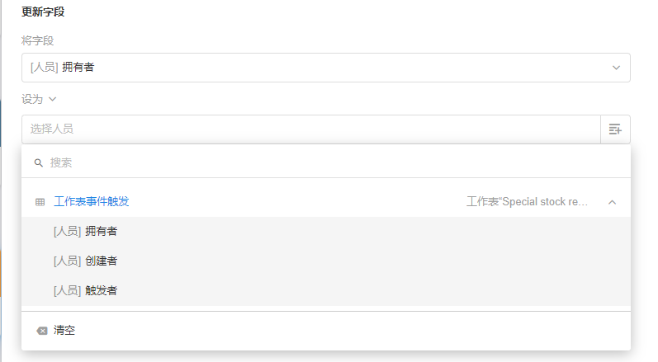The width and height of the screenshot is (658, 362).
Task: Click the 工作表事件触发 node title
Action: [92, 201]
